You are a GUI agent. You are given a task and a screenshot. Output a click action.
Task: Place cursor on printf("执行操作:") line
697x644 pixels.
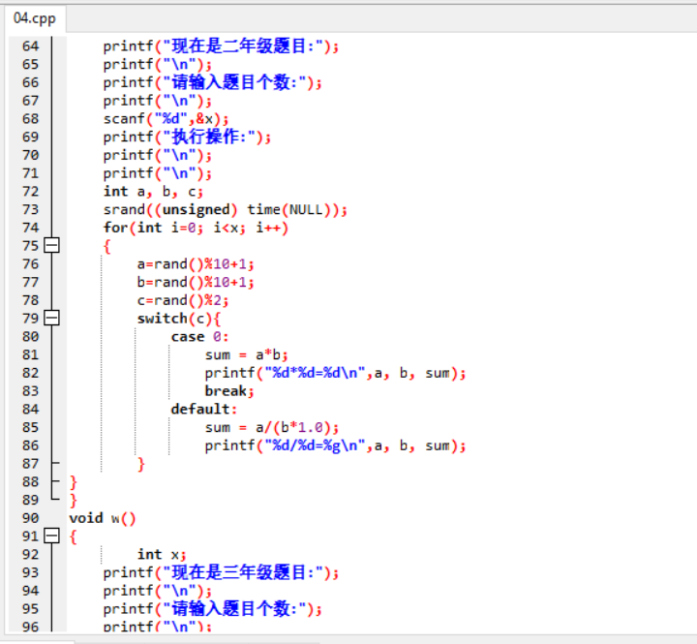[187, 137]
